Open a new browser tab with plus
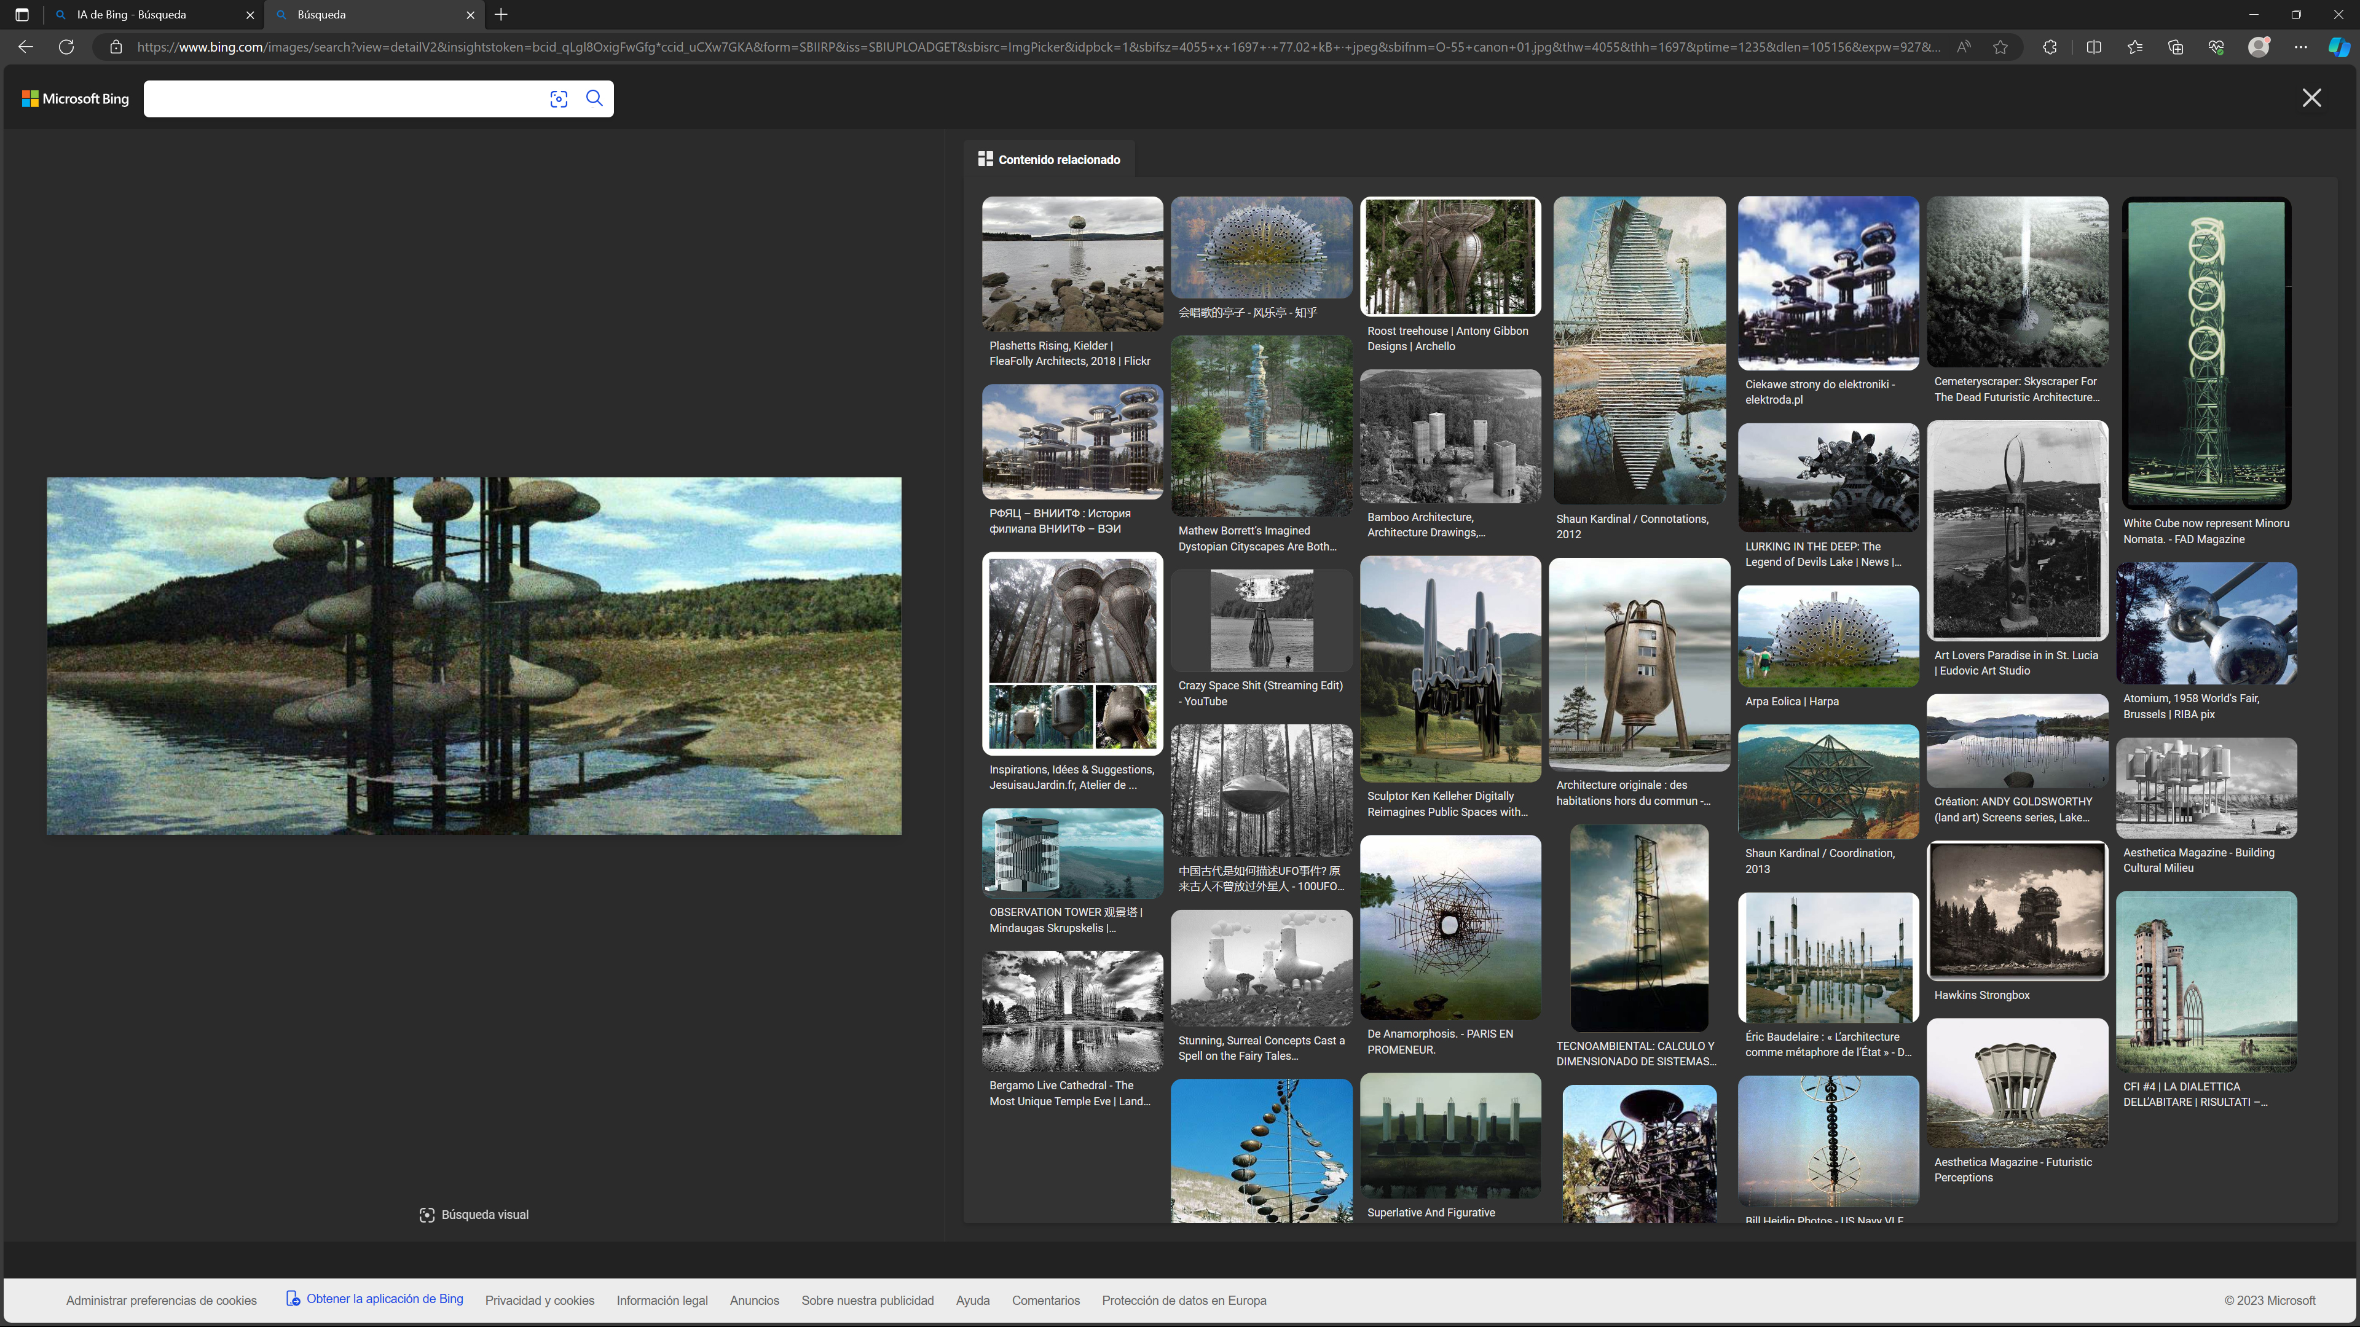The width and height of the screenshot is (2360, 1327). pyautogui.click(x=501, y=15)
